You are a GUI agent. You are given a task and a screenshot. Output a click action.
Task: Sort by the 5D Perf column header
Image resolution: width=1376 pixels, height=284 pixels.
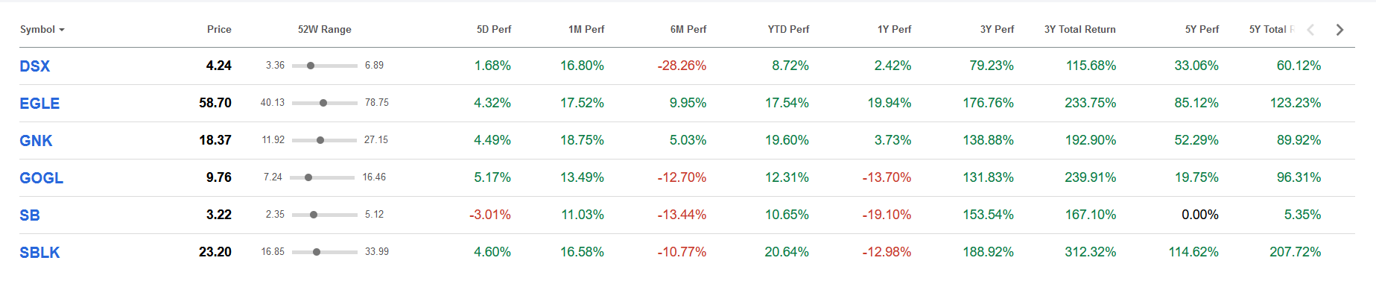494,30
